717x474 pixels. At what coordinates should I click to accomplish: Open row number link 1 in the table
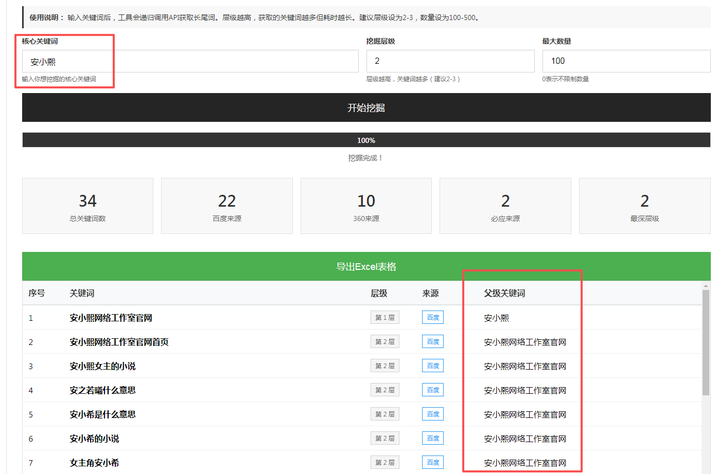[30, 317]
